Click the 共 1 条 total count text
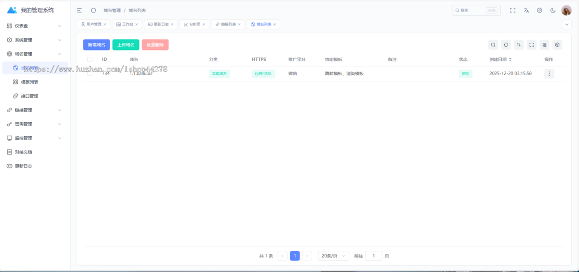Image resolution: width=579 pixels, height=272 pixels. [266, 256]
